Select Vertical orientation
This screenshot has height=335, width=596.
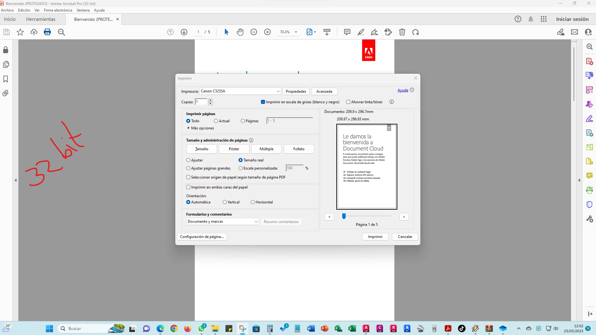coord(225,202)
